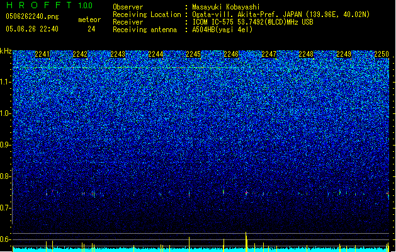This screenshot has width=396, height=252.
Task: Click the 0.9 kHz axis label
Action: click(6, 145)
